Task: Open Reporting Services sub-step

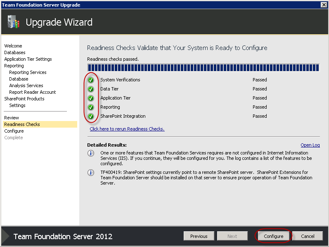Action: tap(28, 72)
